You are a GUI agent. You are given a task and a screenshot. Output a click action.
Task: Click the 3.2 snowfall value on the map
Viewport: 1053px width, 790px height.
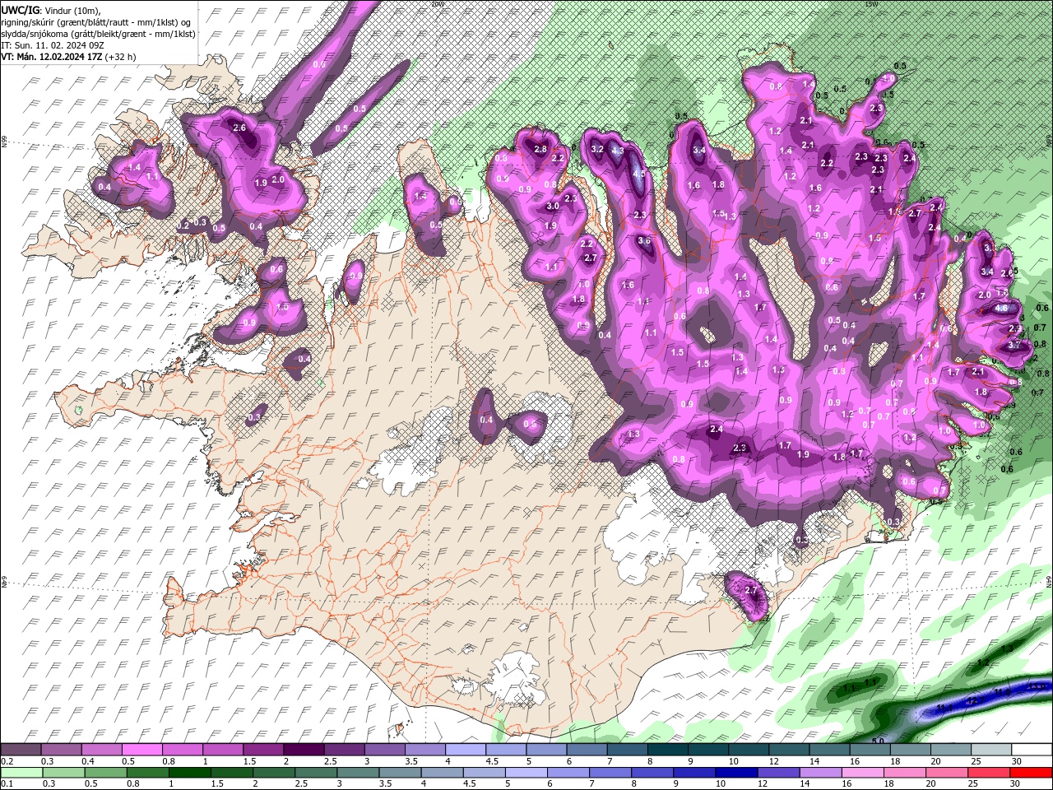click(x=597, y=149)
